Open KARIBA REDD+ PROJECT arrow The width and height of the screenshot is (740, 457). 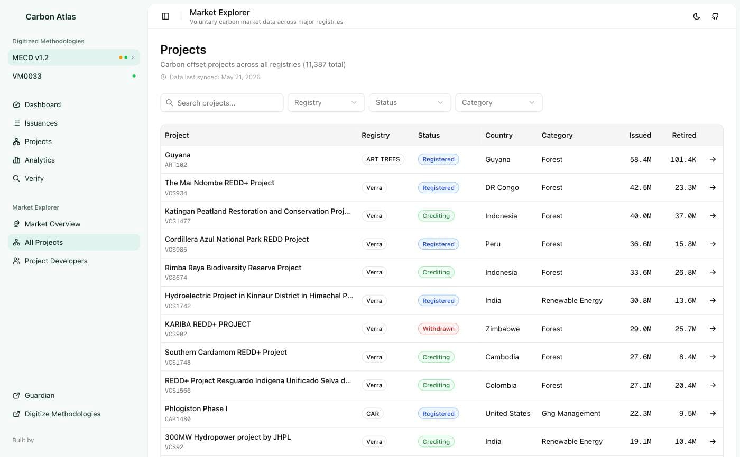pyautogui.click(x=713, y=329)
